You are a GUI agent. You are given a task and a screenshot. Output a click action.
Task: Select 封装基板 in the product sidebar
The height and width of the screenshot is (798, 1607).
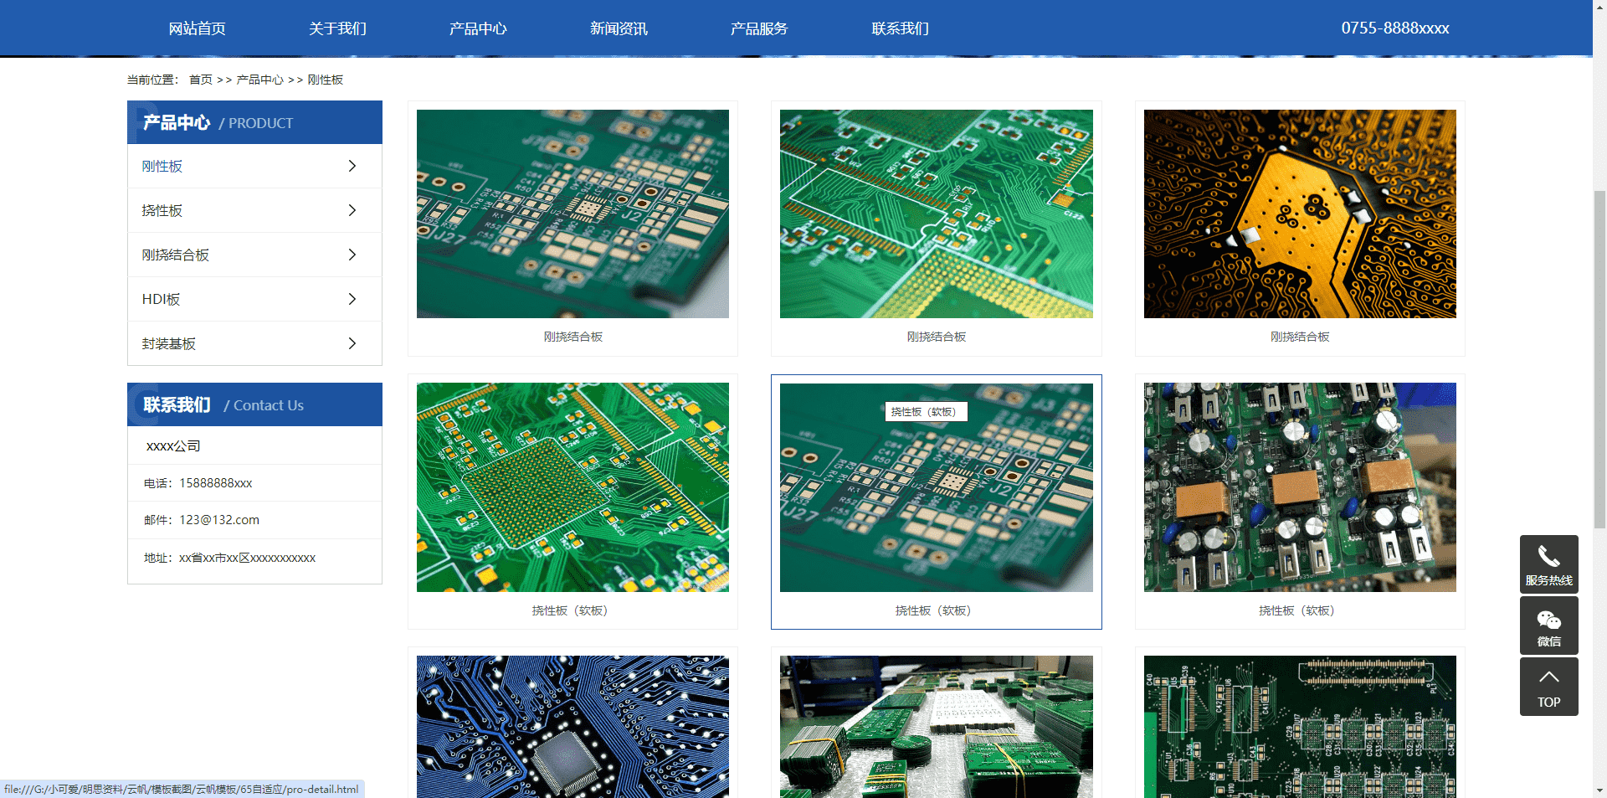(254, 343)
